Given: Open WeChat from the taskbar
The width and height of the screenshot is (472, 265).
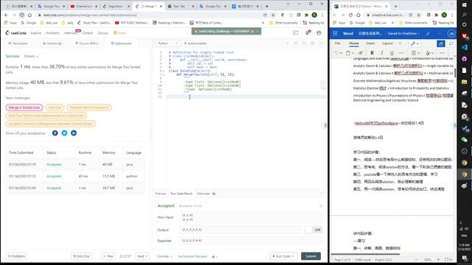Looking at the screenshot, I should (x=464, y=139).
